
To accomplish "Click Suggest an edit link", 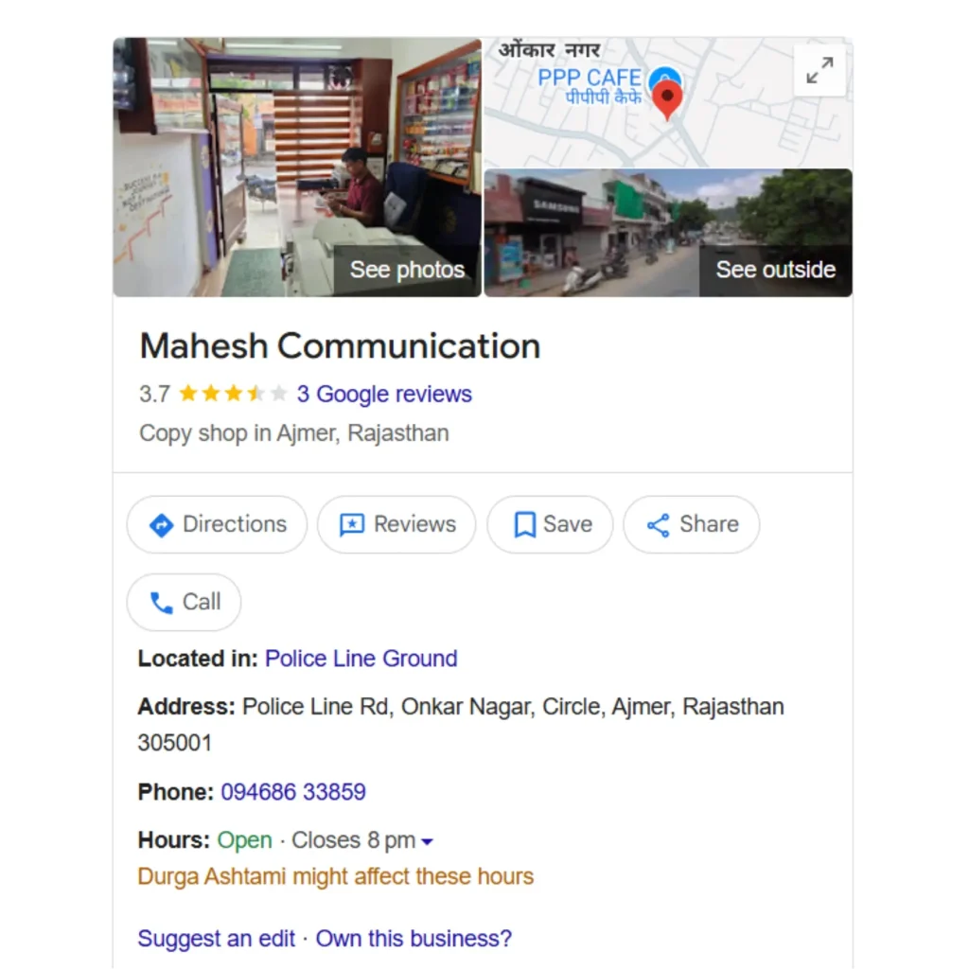I will (217, 939).
